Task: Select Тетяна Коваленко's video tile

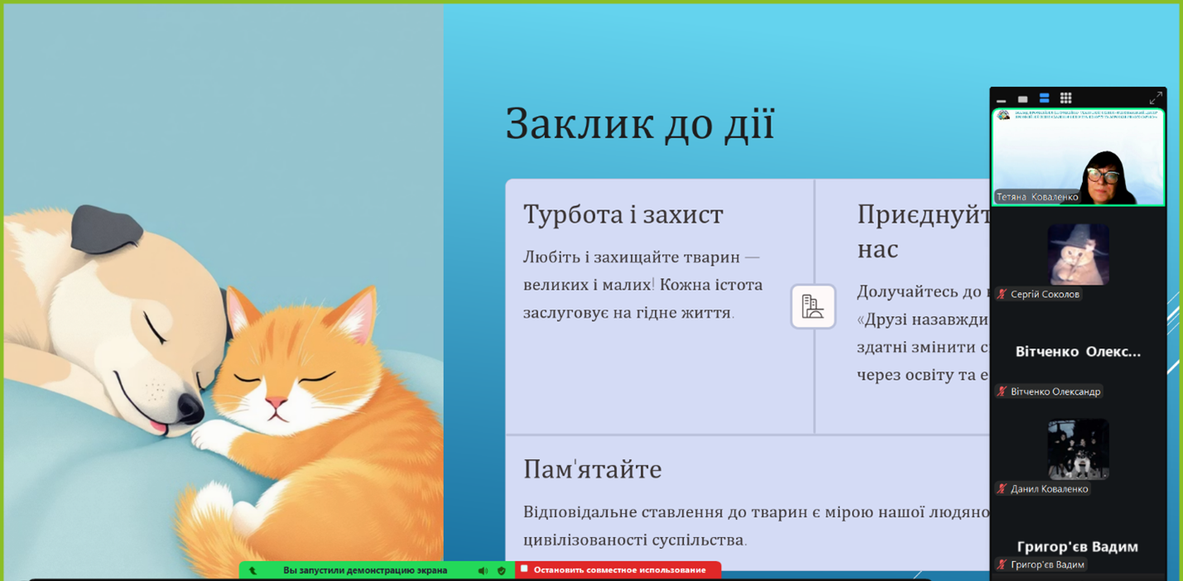Action: coord(1078,157)
